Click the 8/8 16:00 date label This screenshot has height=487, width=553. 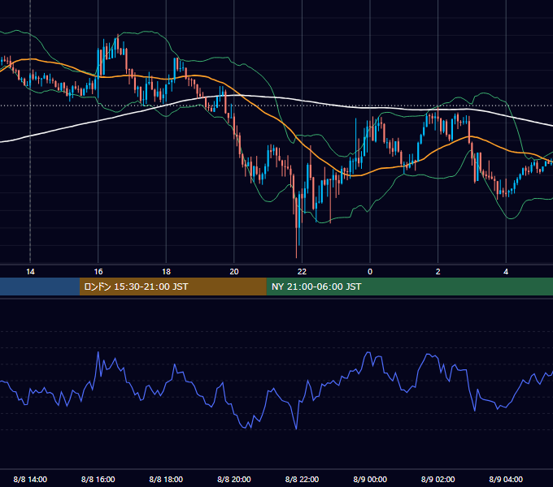coord(98,479)
